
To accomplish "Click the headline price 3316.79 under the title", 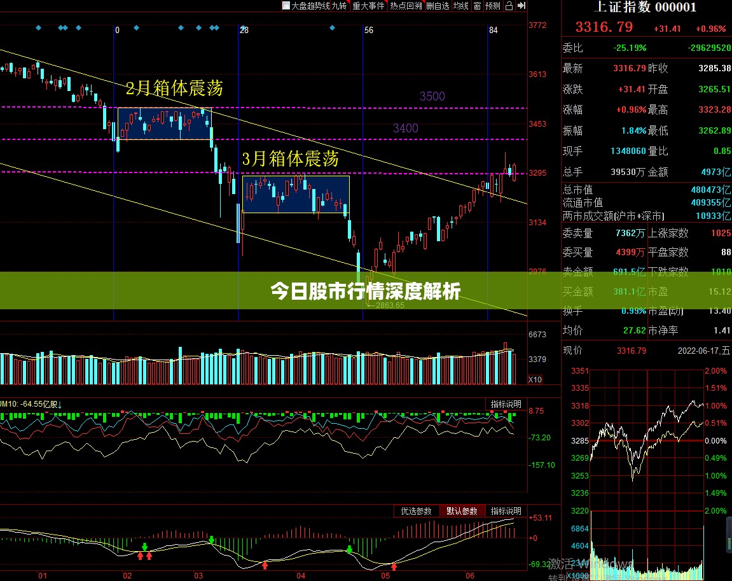I will [x=604, y=27].
